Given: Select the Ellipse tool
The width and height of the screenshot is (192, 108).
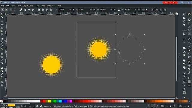Looking at the screenshot, I should (x=2, y=25).
